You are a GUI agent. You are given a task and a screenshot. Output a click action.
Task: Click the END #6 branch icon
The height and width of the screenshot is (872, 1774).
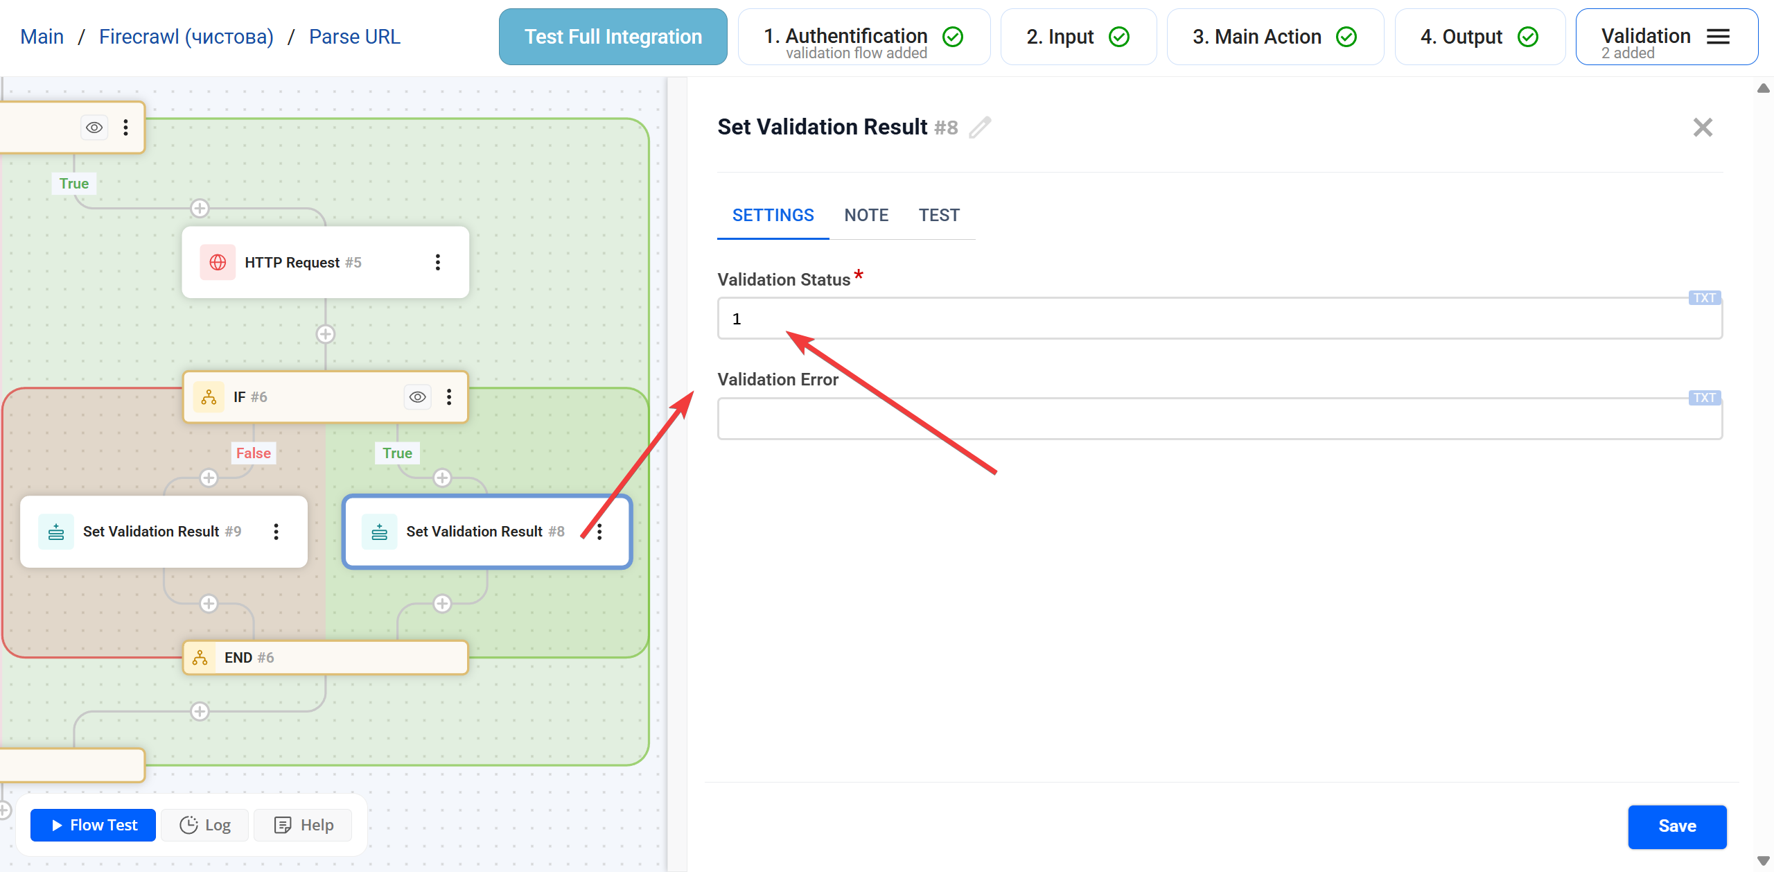point(200,658)
